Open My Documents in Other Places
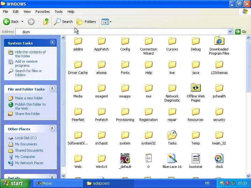 pyautogui.click(x=26, y=144)
